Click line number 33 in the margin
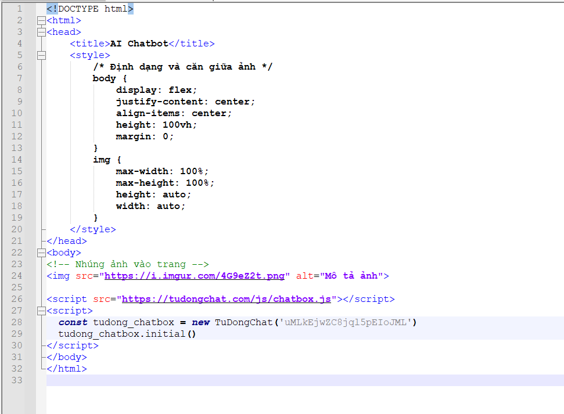Viewport: 564px width, 414px height. (16, 380)
